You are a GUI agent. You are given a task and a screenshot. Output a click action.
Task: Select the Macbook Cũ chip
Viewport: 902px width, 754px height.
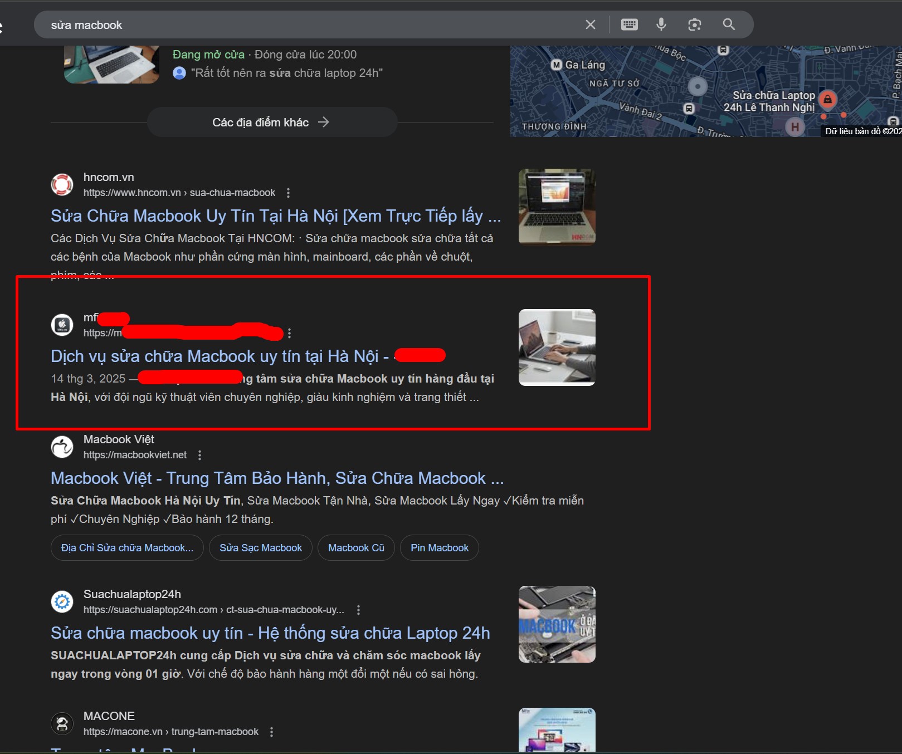point(356,548)
